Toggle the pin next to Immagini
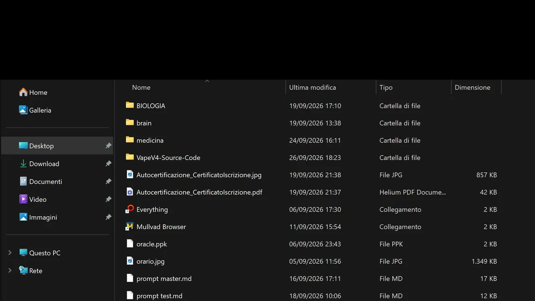 (x=108, y=217)
